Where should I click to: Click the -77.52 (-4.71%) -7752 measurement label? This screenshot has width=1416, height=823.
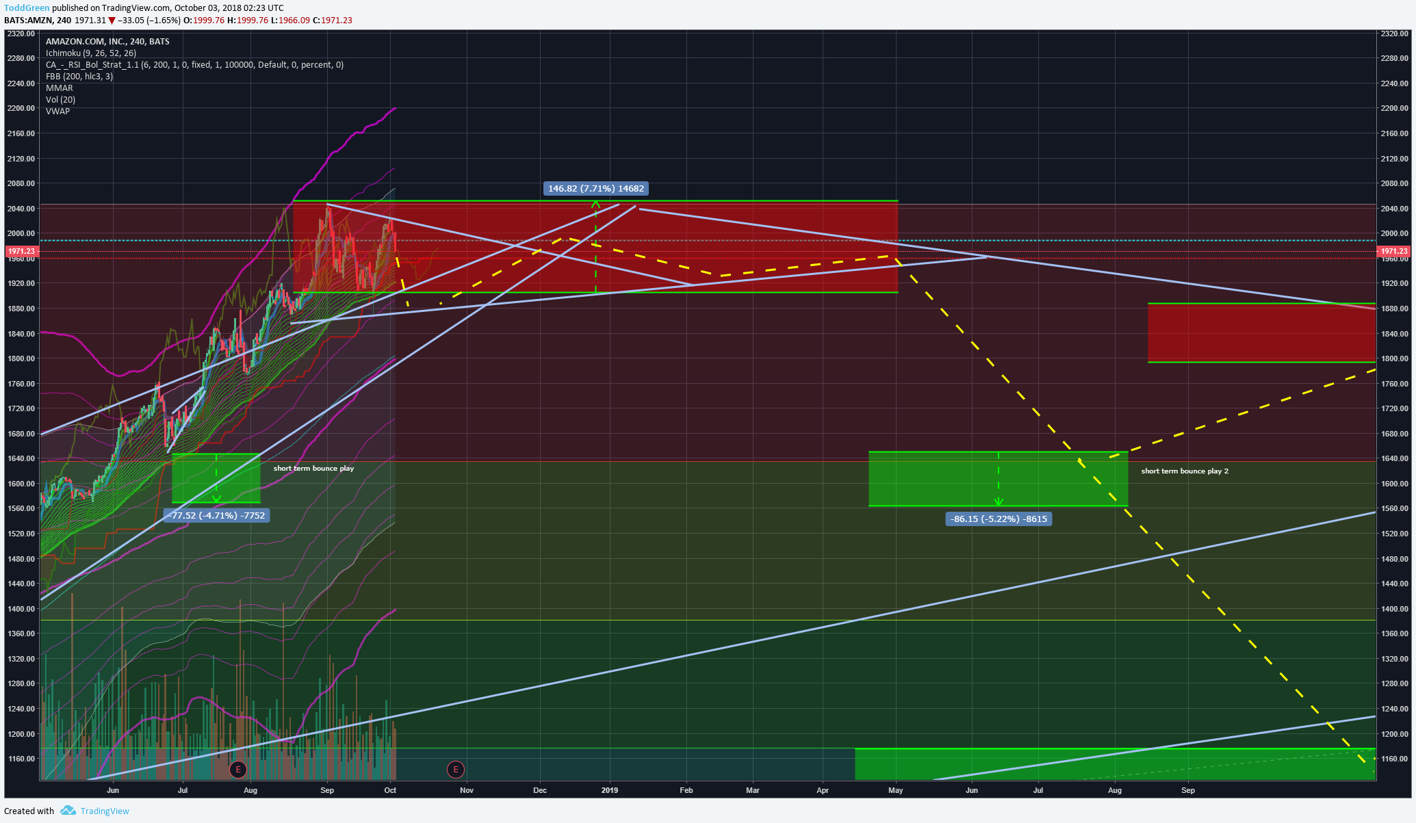pyautogui.click(x=217, y=515)
